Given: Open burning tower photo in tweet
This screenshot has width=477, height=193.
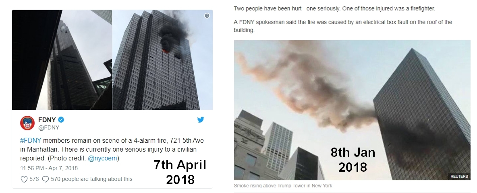Looking at the screenshot, I should 162,60.
